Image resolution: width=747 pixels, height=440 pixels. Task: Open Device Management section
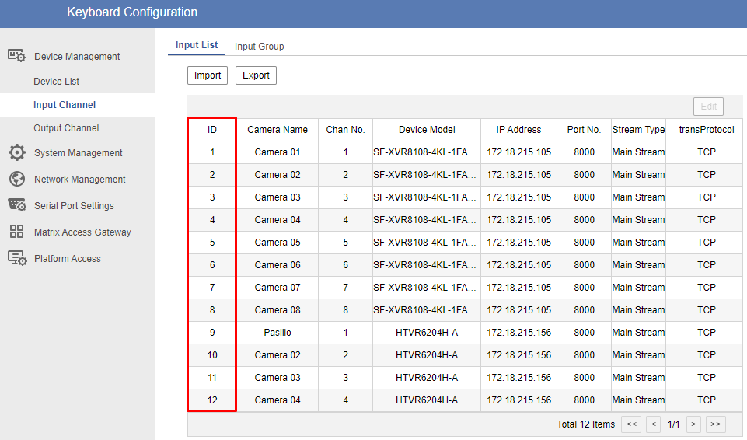tap(77, 56)
